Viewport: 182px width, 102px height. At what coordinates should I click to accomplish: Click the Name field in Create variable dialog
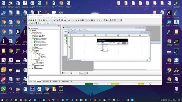point(105,43)
